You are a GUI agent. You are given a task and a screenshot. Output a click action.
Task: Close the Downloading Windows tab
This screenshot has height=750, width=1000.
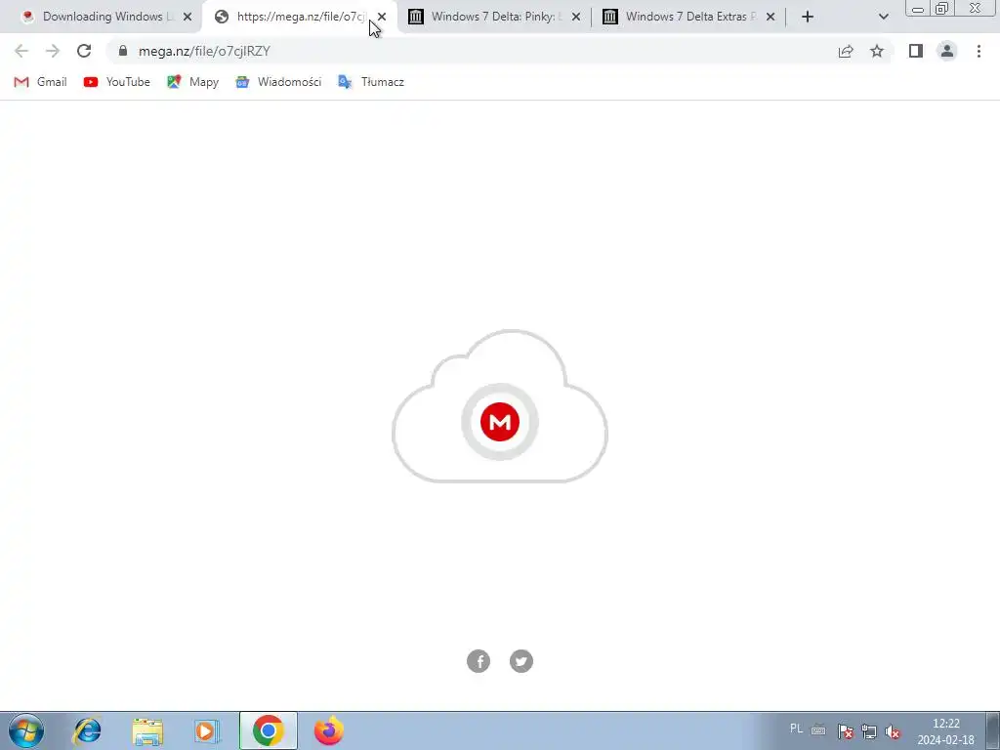point(187,17)
